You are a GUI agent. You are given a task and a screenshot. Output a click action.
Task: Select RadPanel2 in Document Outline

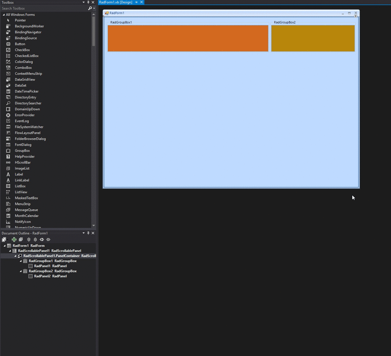(x=50, y=276)
